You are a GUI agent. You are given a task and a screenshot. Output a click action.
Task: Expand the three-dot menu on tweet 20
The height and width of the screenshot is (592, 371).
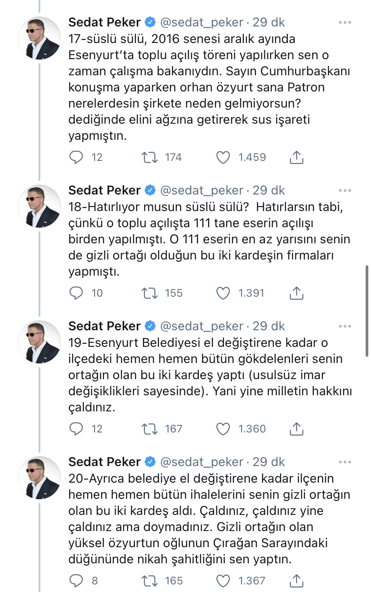coord(345,462)
